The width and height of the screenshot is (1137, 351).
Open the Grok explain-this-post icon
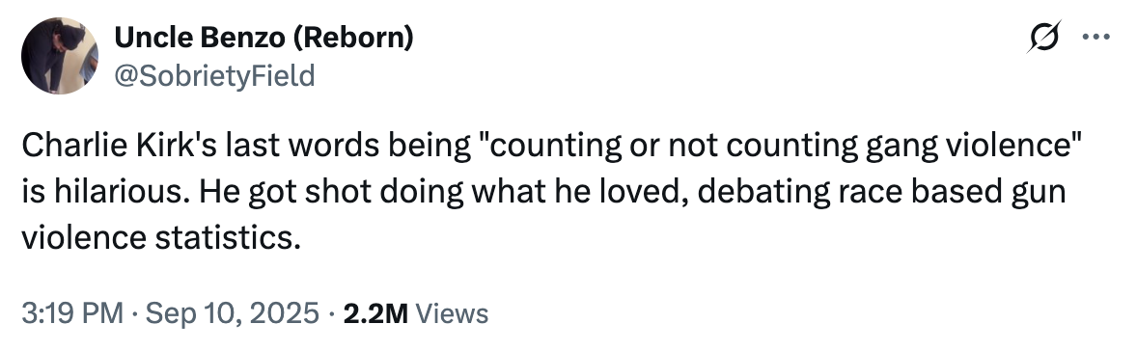click(x=1044, y=37)
